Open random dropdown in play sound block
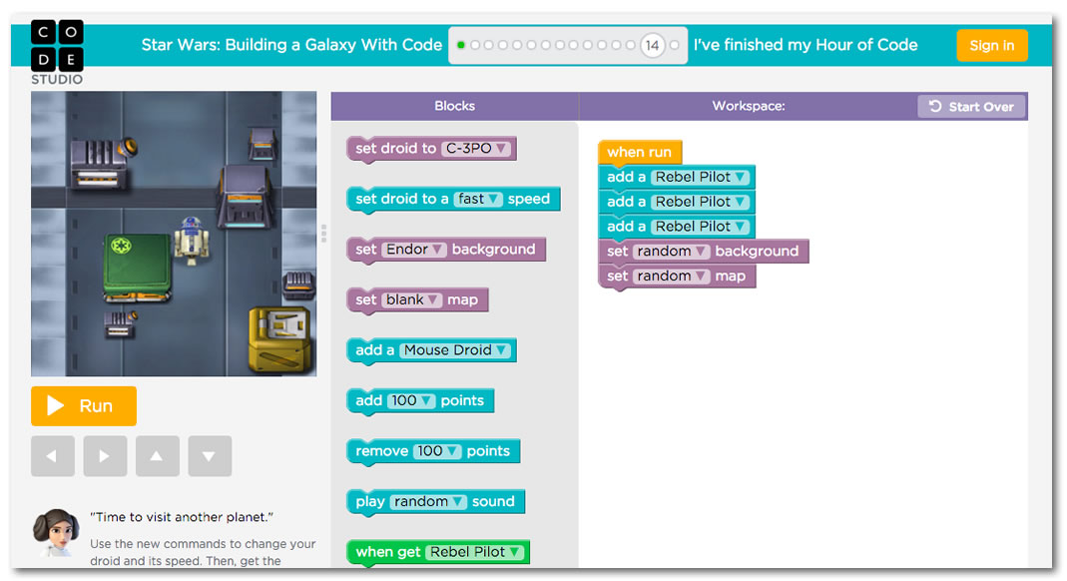Image resolution: width=1067 pixels, height=581 pixels. pos(428,501)
